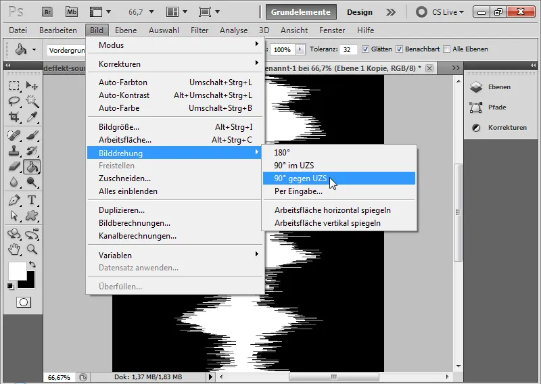Image resolution: width=541 pixels, height=384 pixels.
Task: Pick the Blur tool
Action: [14, 182]
